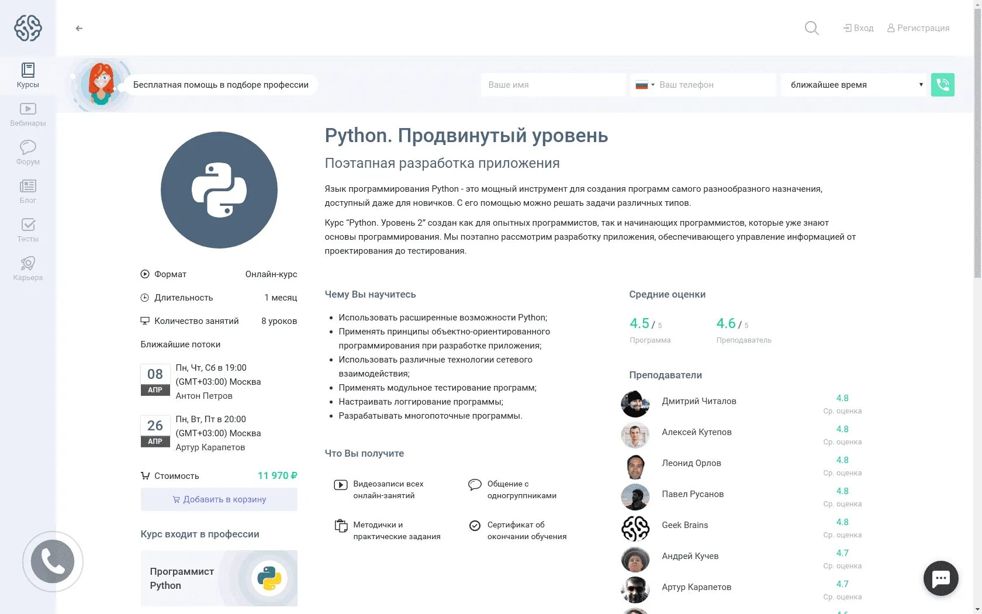Open the ближайшее время dropdown
The height and width of the screenshot is (614, 982).
tap(854, 85)
